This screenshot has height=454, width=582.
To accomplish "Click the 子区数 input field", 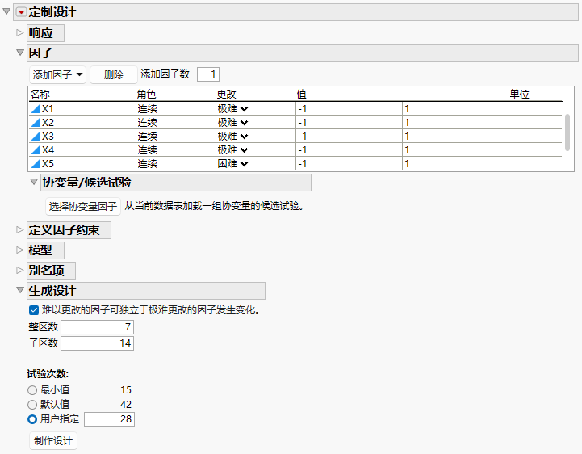I will (x=97, y=343).
